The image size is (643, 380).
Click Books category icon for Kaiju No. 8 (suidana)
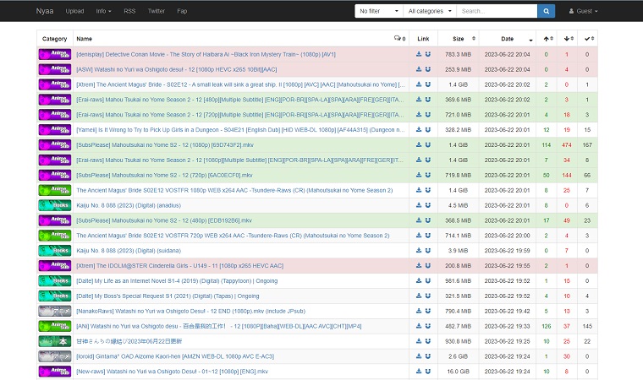[x=55, y=251]
